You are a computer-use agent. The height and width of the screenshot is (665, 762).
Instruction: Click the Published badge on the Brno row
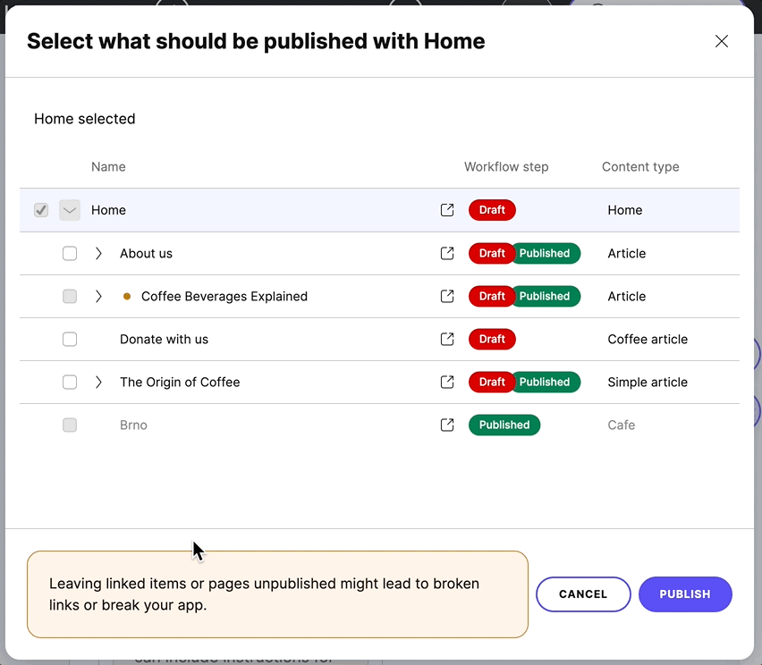click(x=504, y=425)
